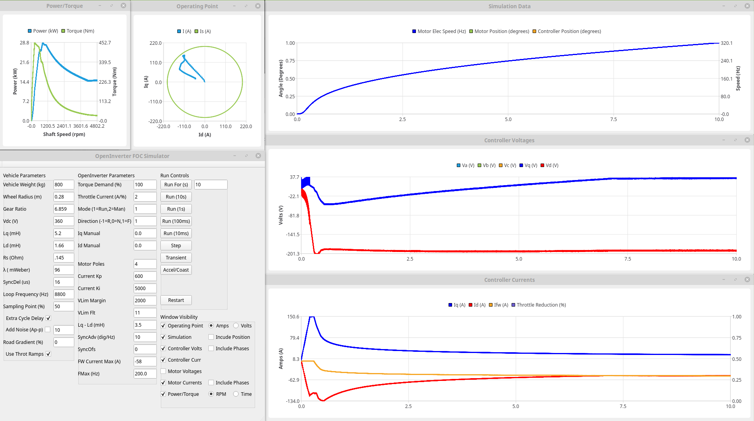This screenshot has width=754, height=421.
Task: Click the Is (A) legend marker
Action: pos(197,31)
